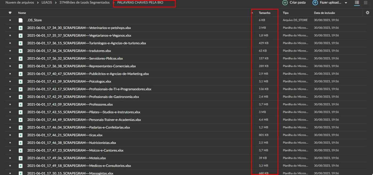Click Excel icon of Turismlogos-e-Agncias-de-turismo file
The width and height of the screenshot is (373, 175).
tap(21, 43)
